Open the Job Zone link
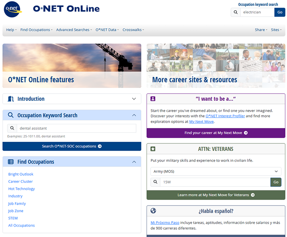 click(16, 211)
